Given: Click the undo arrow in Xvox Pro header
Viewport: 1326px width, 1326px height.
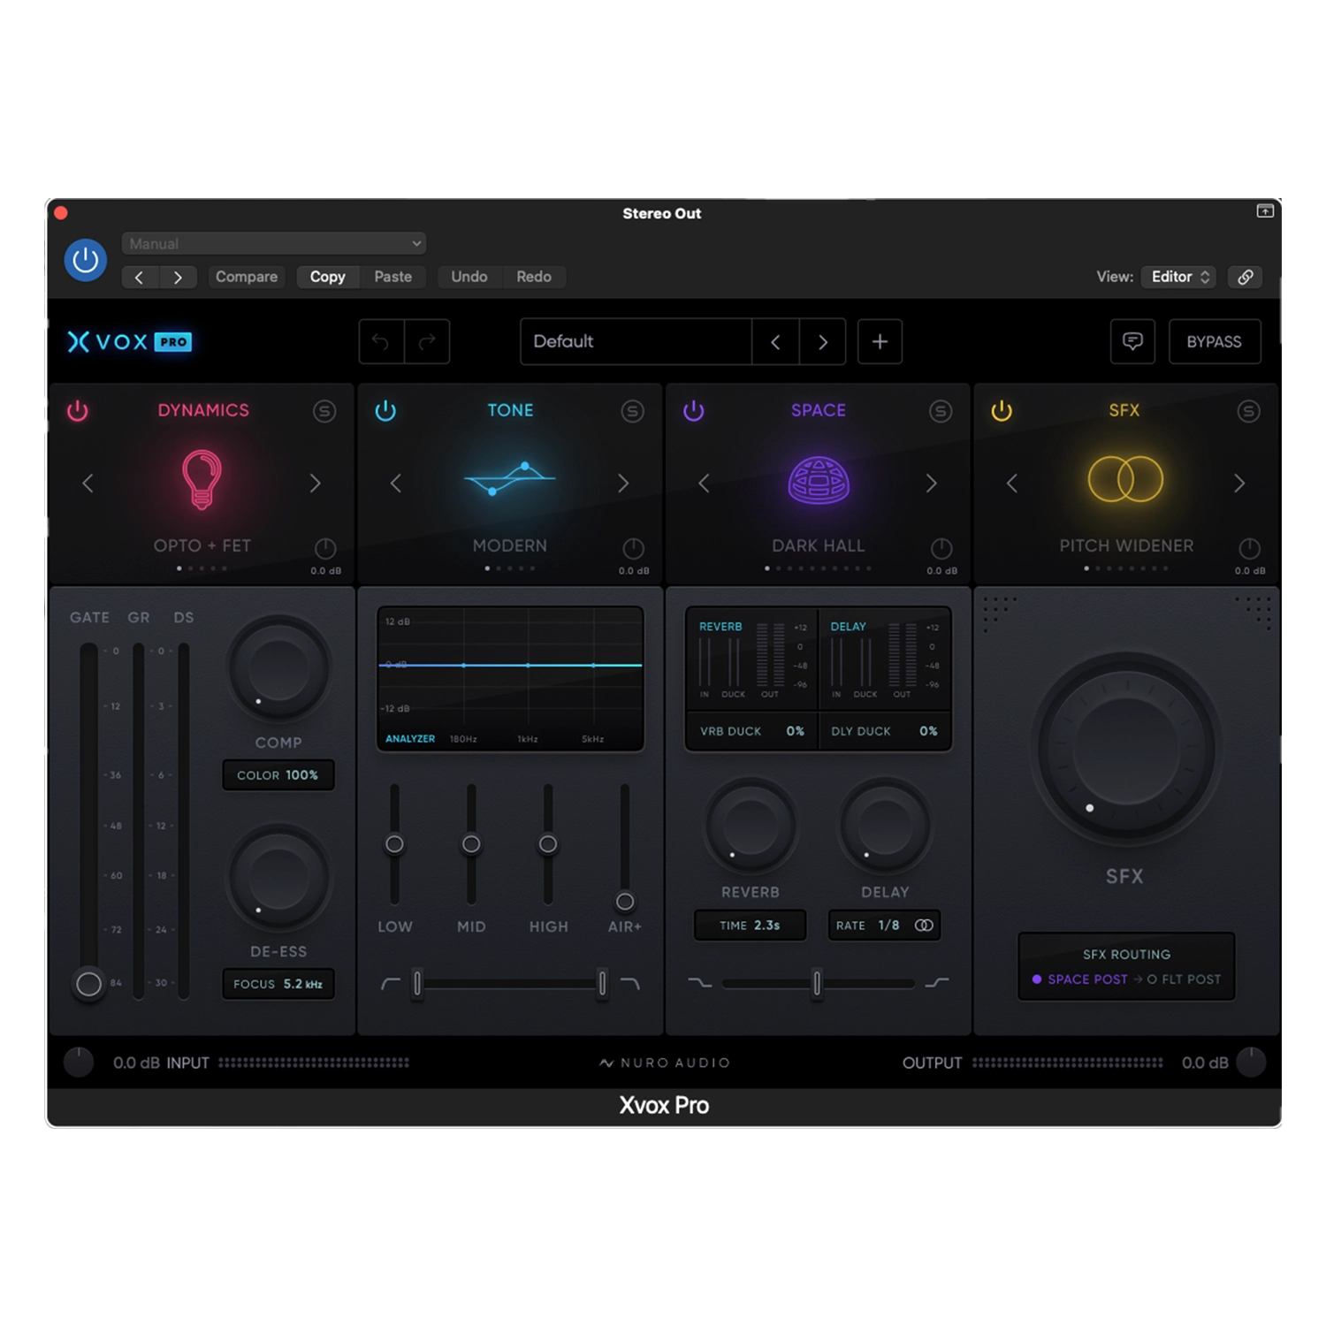Looking at the screenshot, I should pyautogui.click(x=381, y=341).
